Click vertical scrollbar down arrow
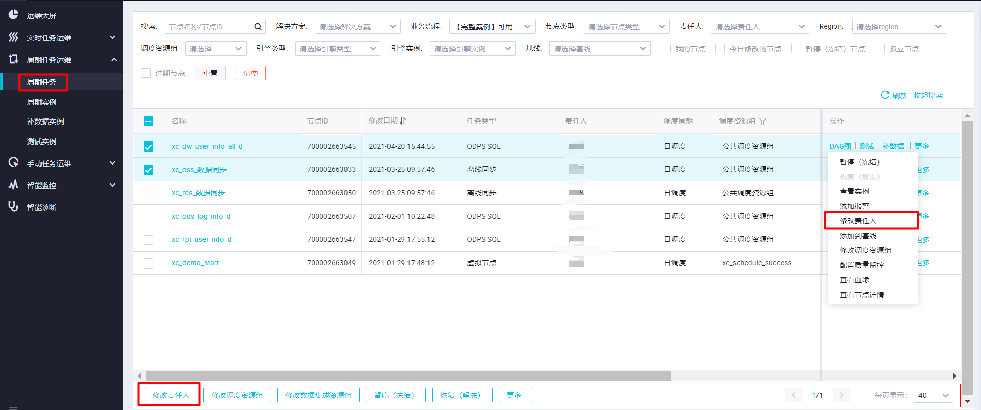 click(967, 402)
